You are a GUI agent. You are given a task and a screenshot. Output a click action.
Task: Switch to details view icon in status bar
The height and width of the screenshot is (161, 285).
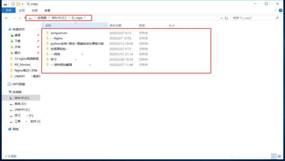274,156
